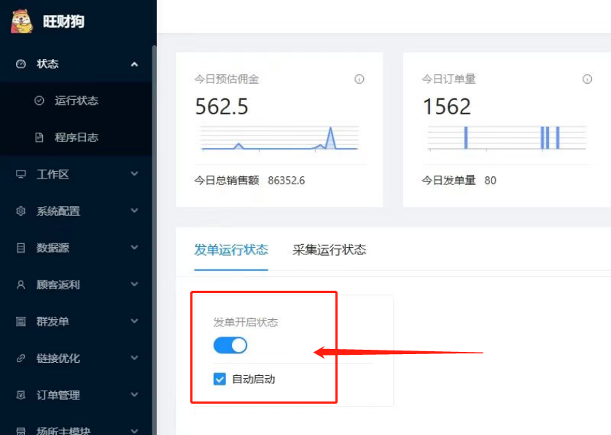Select the 发单运行状态 tab
The image size is (611, 435).
tap(230, 250)
